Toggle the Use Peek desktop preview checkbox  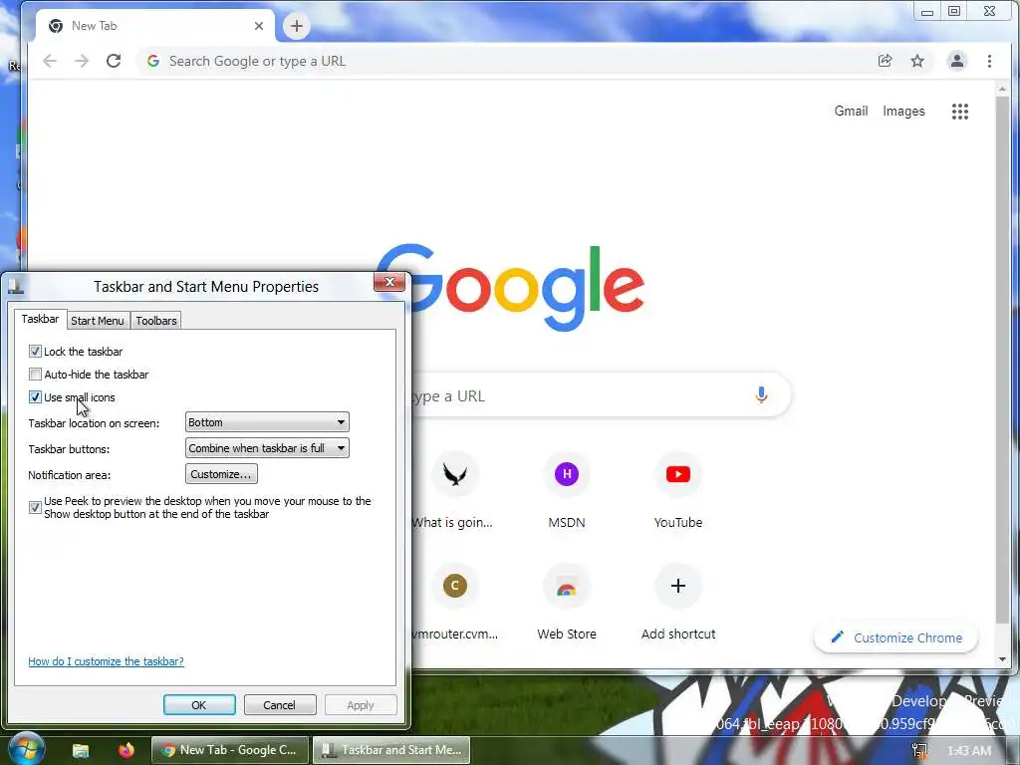pyautogui.click(x=35, y=507)
